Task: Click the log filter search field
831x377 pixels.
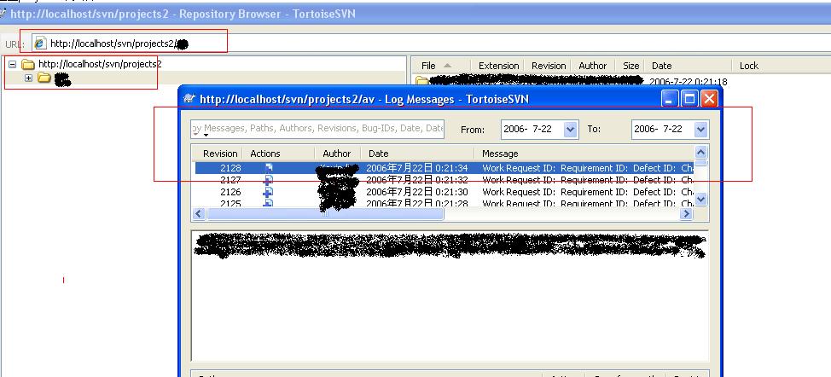Action: [x=317, y=129]
